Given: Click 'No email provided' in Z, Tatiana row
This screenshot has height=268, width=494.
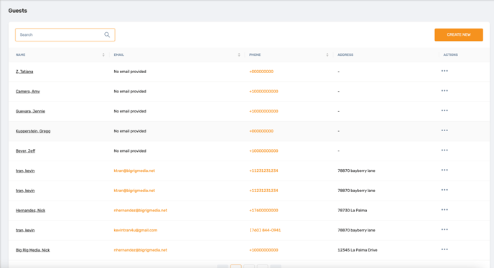Looking at the screenshot, I should pos(130,72).
